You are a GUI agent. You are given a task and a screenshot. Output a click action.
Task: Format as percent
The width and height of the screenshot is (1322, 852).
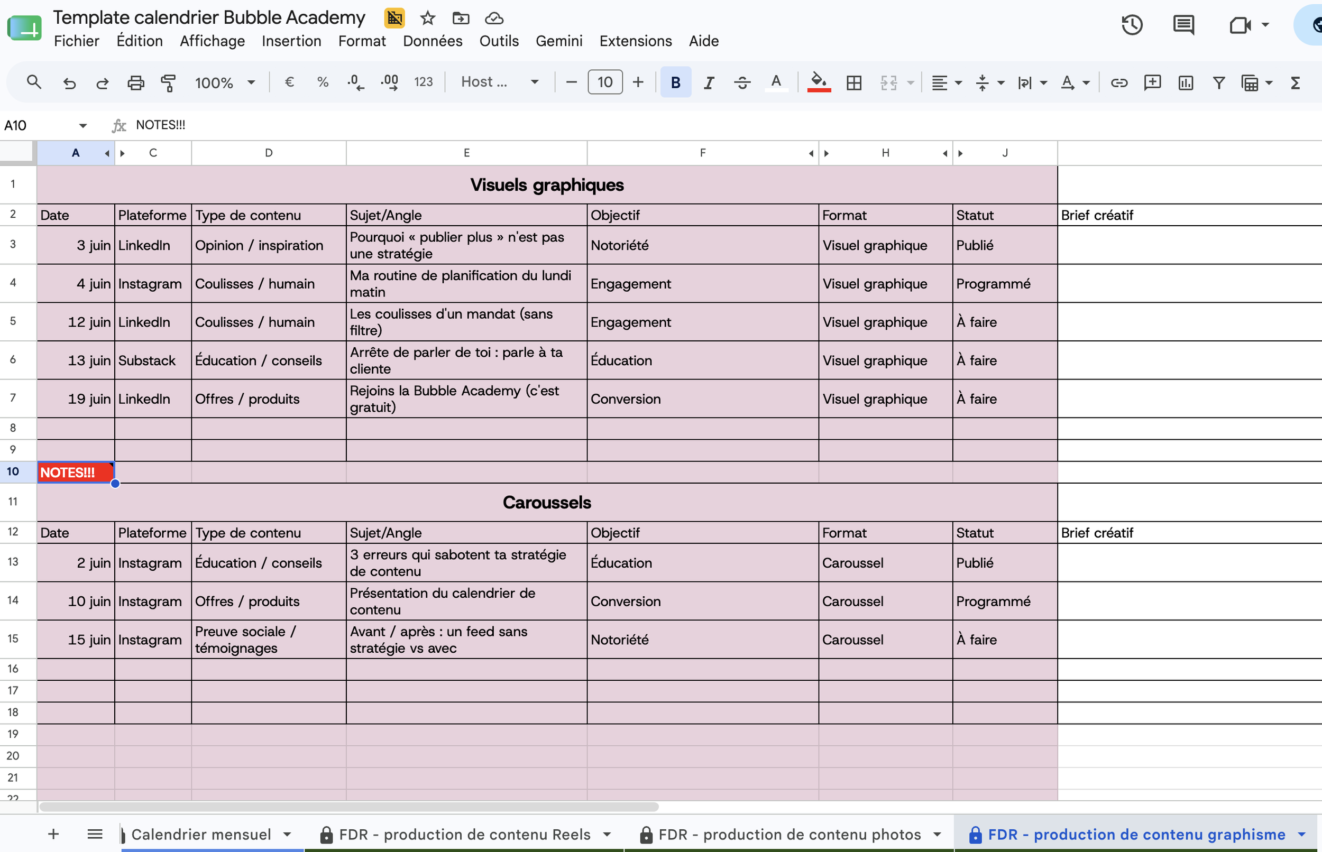[x=323, y=82]
